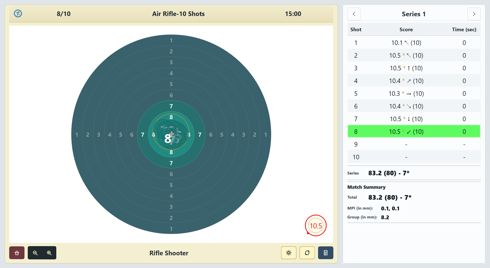Go to next series arrow

pos(474,14)
